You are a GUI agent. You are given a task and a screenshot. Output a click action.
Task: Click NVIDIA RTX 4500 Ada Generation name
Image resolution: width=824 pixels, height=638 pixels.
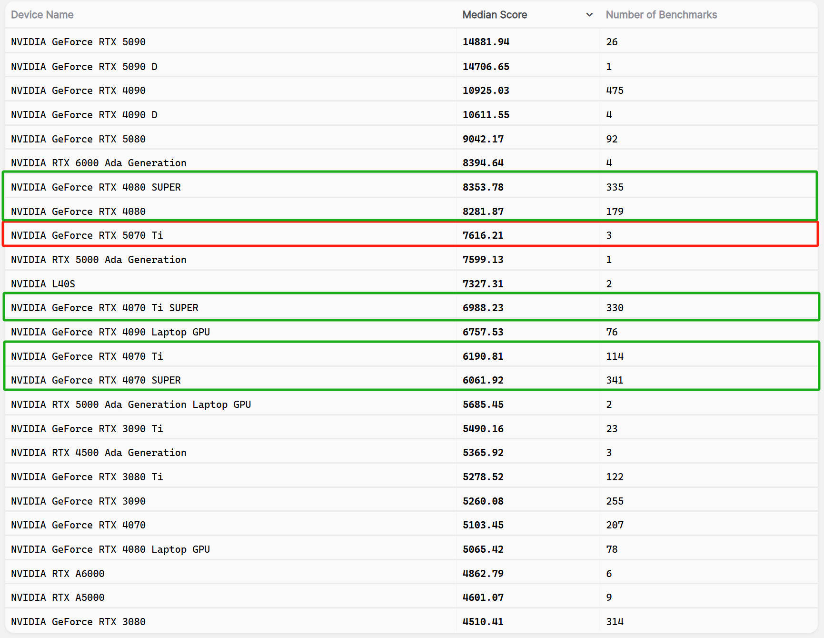[99, 453]
